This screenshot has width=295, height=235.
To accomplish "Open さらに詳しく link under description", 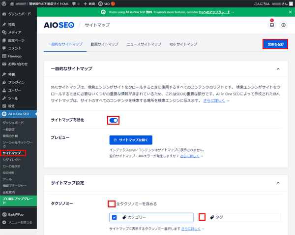I will (x=214, y=101).
